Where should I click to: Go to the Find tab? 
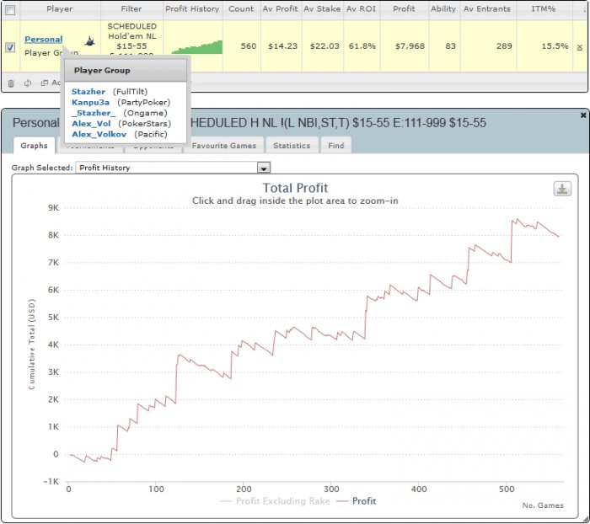point(335,145)
